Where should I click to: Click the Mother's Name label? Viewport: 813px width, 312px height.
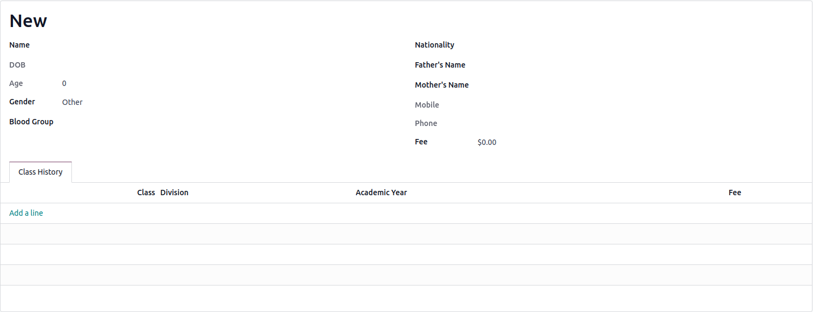click(441, 85)
